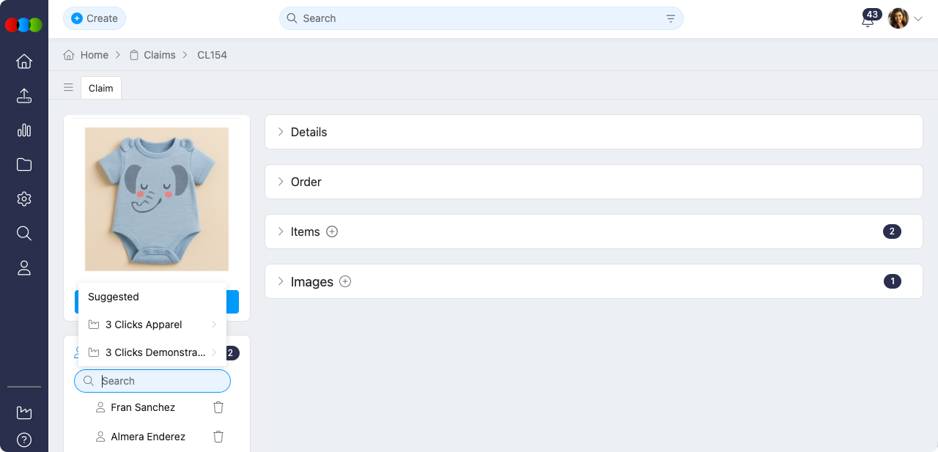The width and height of the screenshot is (938, 452).
Task: Select the upload icon in the sidebar
Action: click(23, 96)
